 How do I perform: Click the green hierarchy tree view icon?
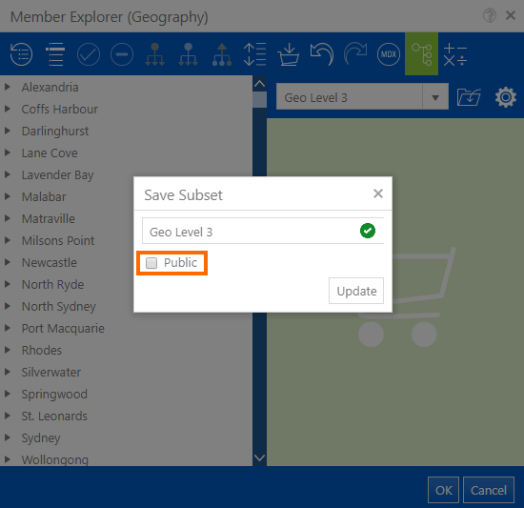(422, 53)
